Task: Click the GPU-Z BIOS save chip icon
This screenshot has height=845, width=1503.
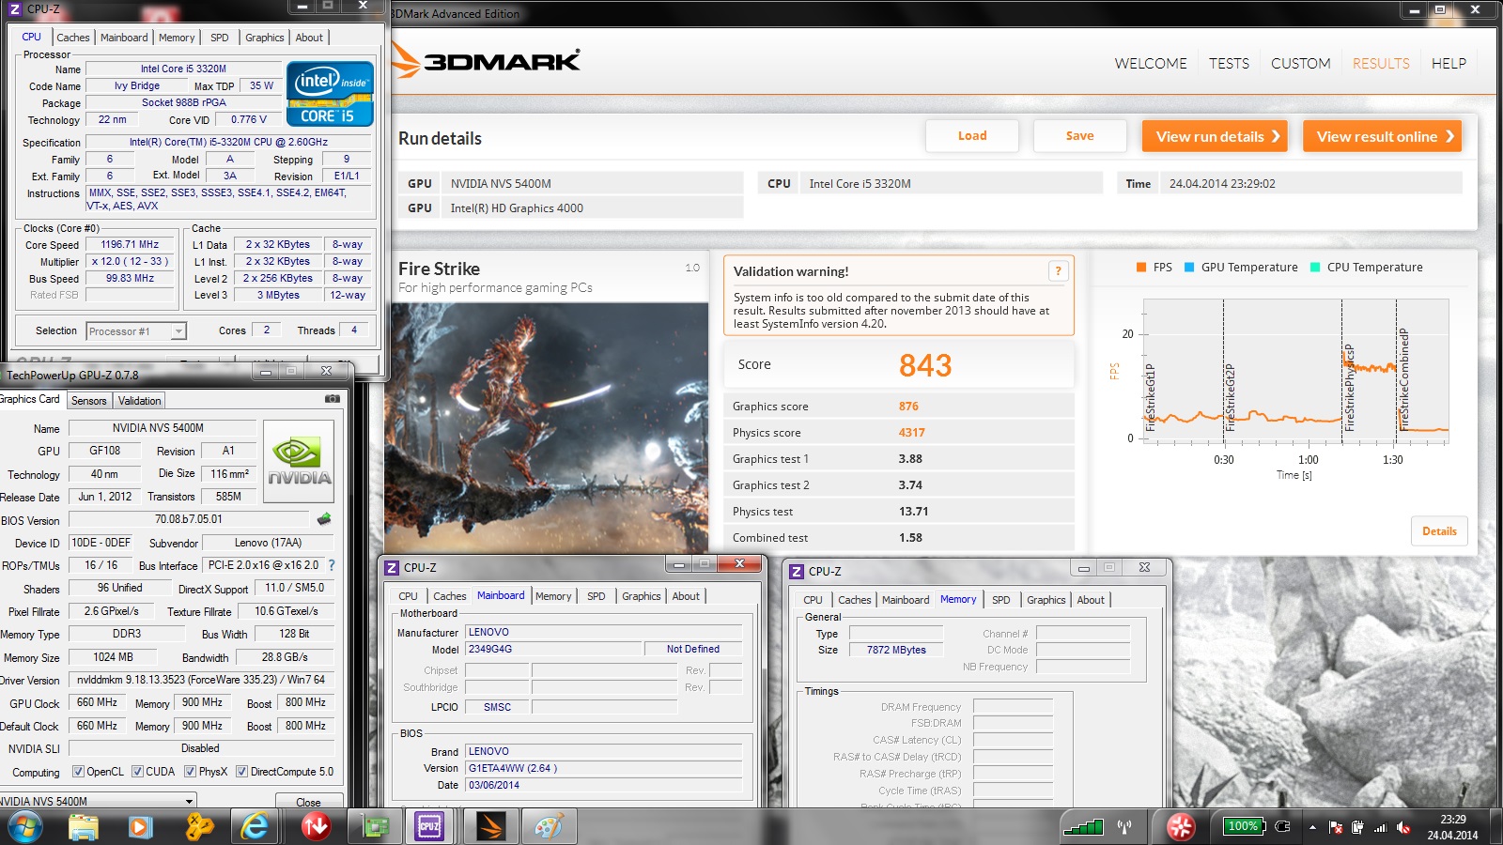Action: (x=324, y=518)
